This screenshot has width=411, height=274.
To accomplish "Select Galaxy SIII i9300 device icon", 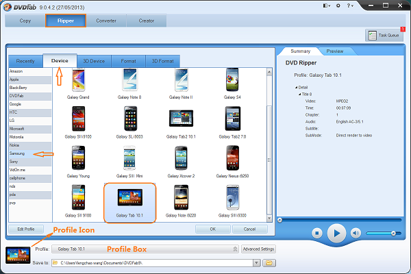I will pyautogui.click(x=232, y=197).
